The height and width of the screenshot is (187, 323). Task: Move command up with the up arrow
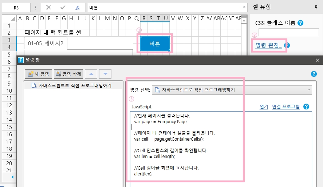[91, 74]
